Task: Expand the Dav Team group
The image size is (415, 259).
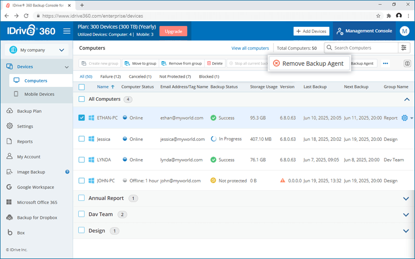Action: tap(406, 214)
